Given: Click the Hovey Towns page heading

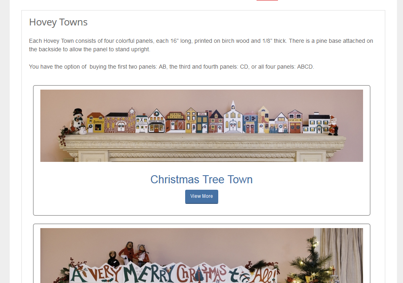Looking at the screenshot, I should point(58,22).
